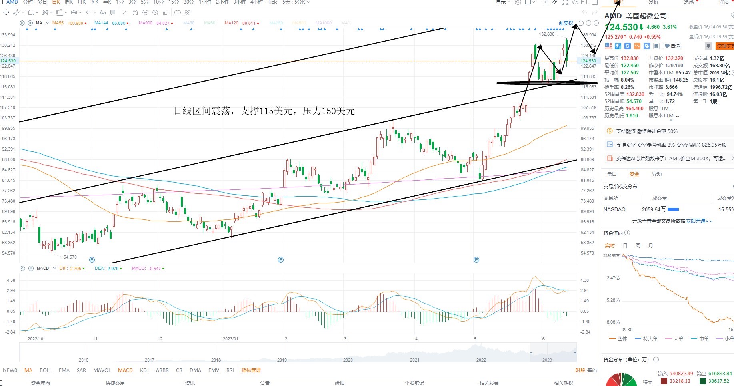Hide all drawings with the eye-slash icon
The height and width of the screenshot is (386, 734).
155,12
